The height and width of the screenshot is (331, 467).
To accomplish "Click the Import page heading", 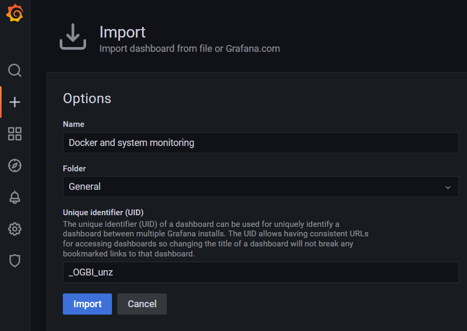I will coord(122,32).
